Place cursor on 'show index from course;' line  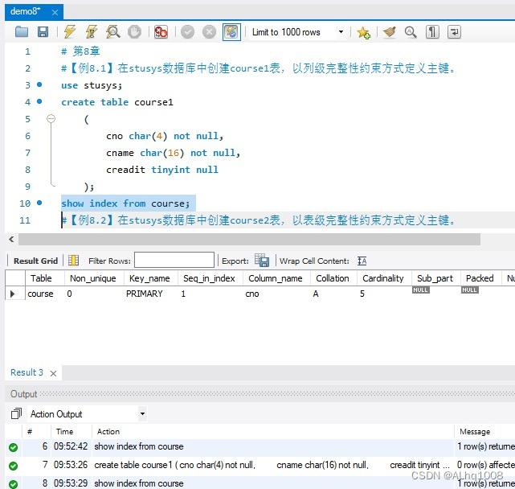[x=125, y=203]
